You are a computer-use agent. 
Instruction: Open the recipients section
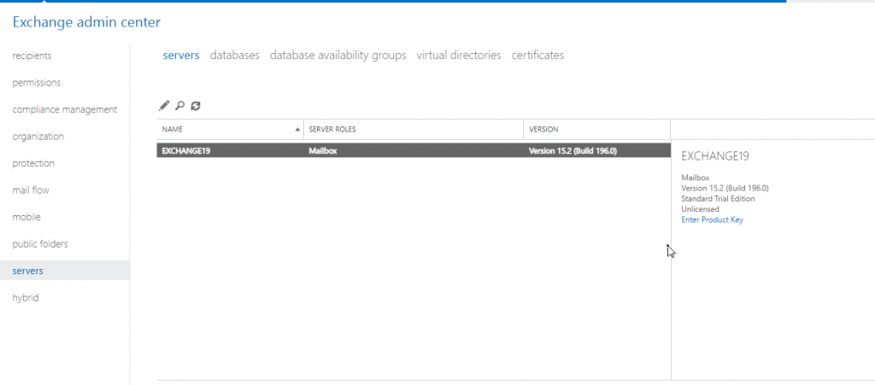[x=32, y=55]
